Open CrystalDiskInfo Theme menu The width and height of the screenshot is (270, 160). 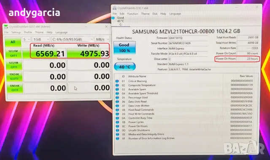(x=145, y=14)
